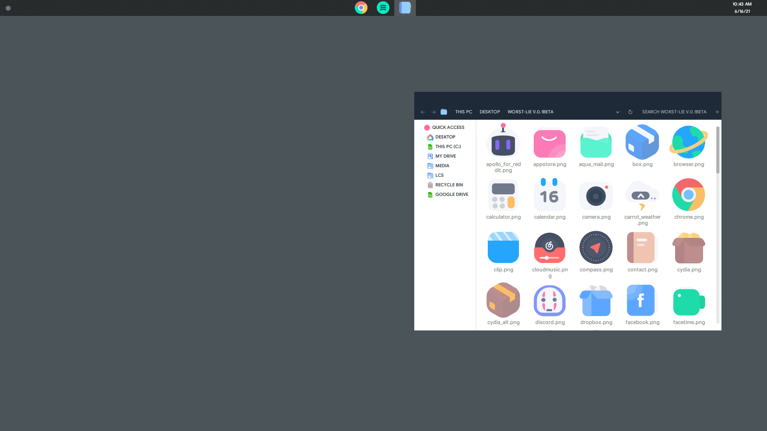This screenshot has height=431, width=767.
Task: Click the DESKTOP breadcrumb
Action: 490,112
